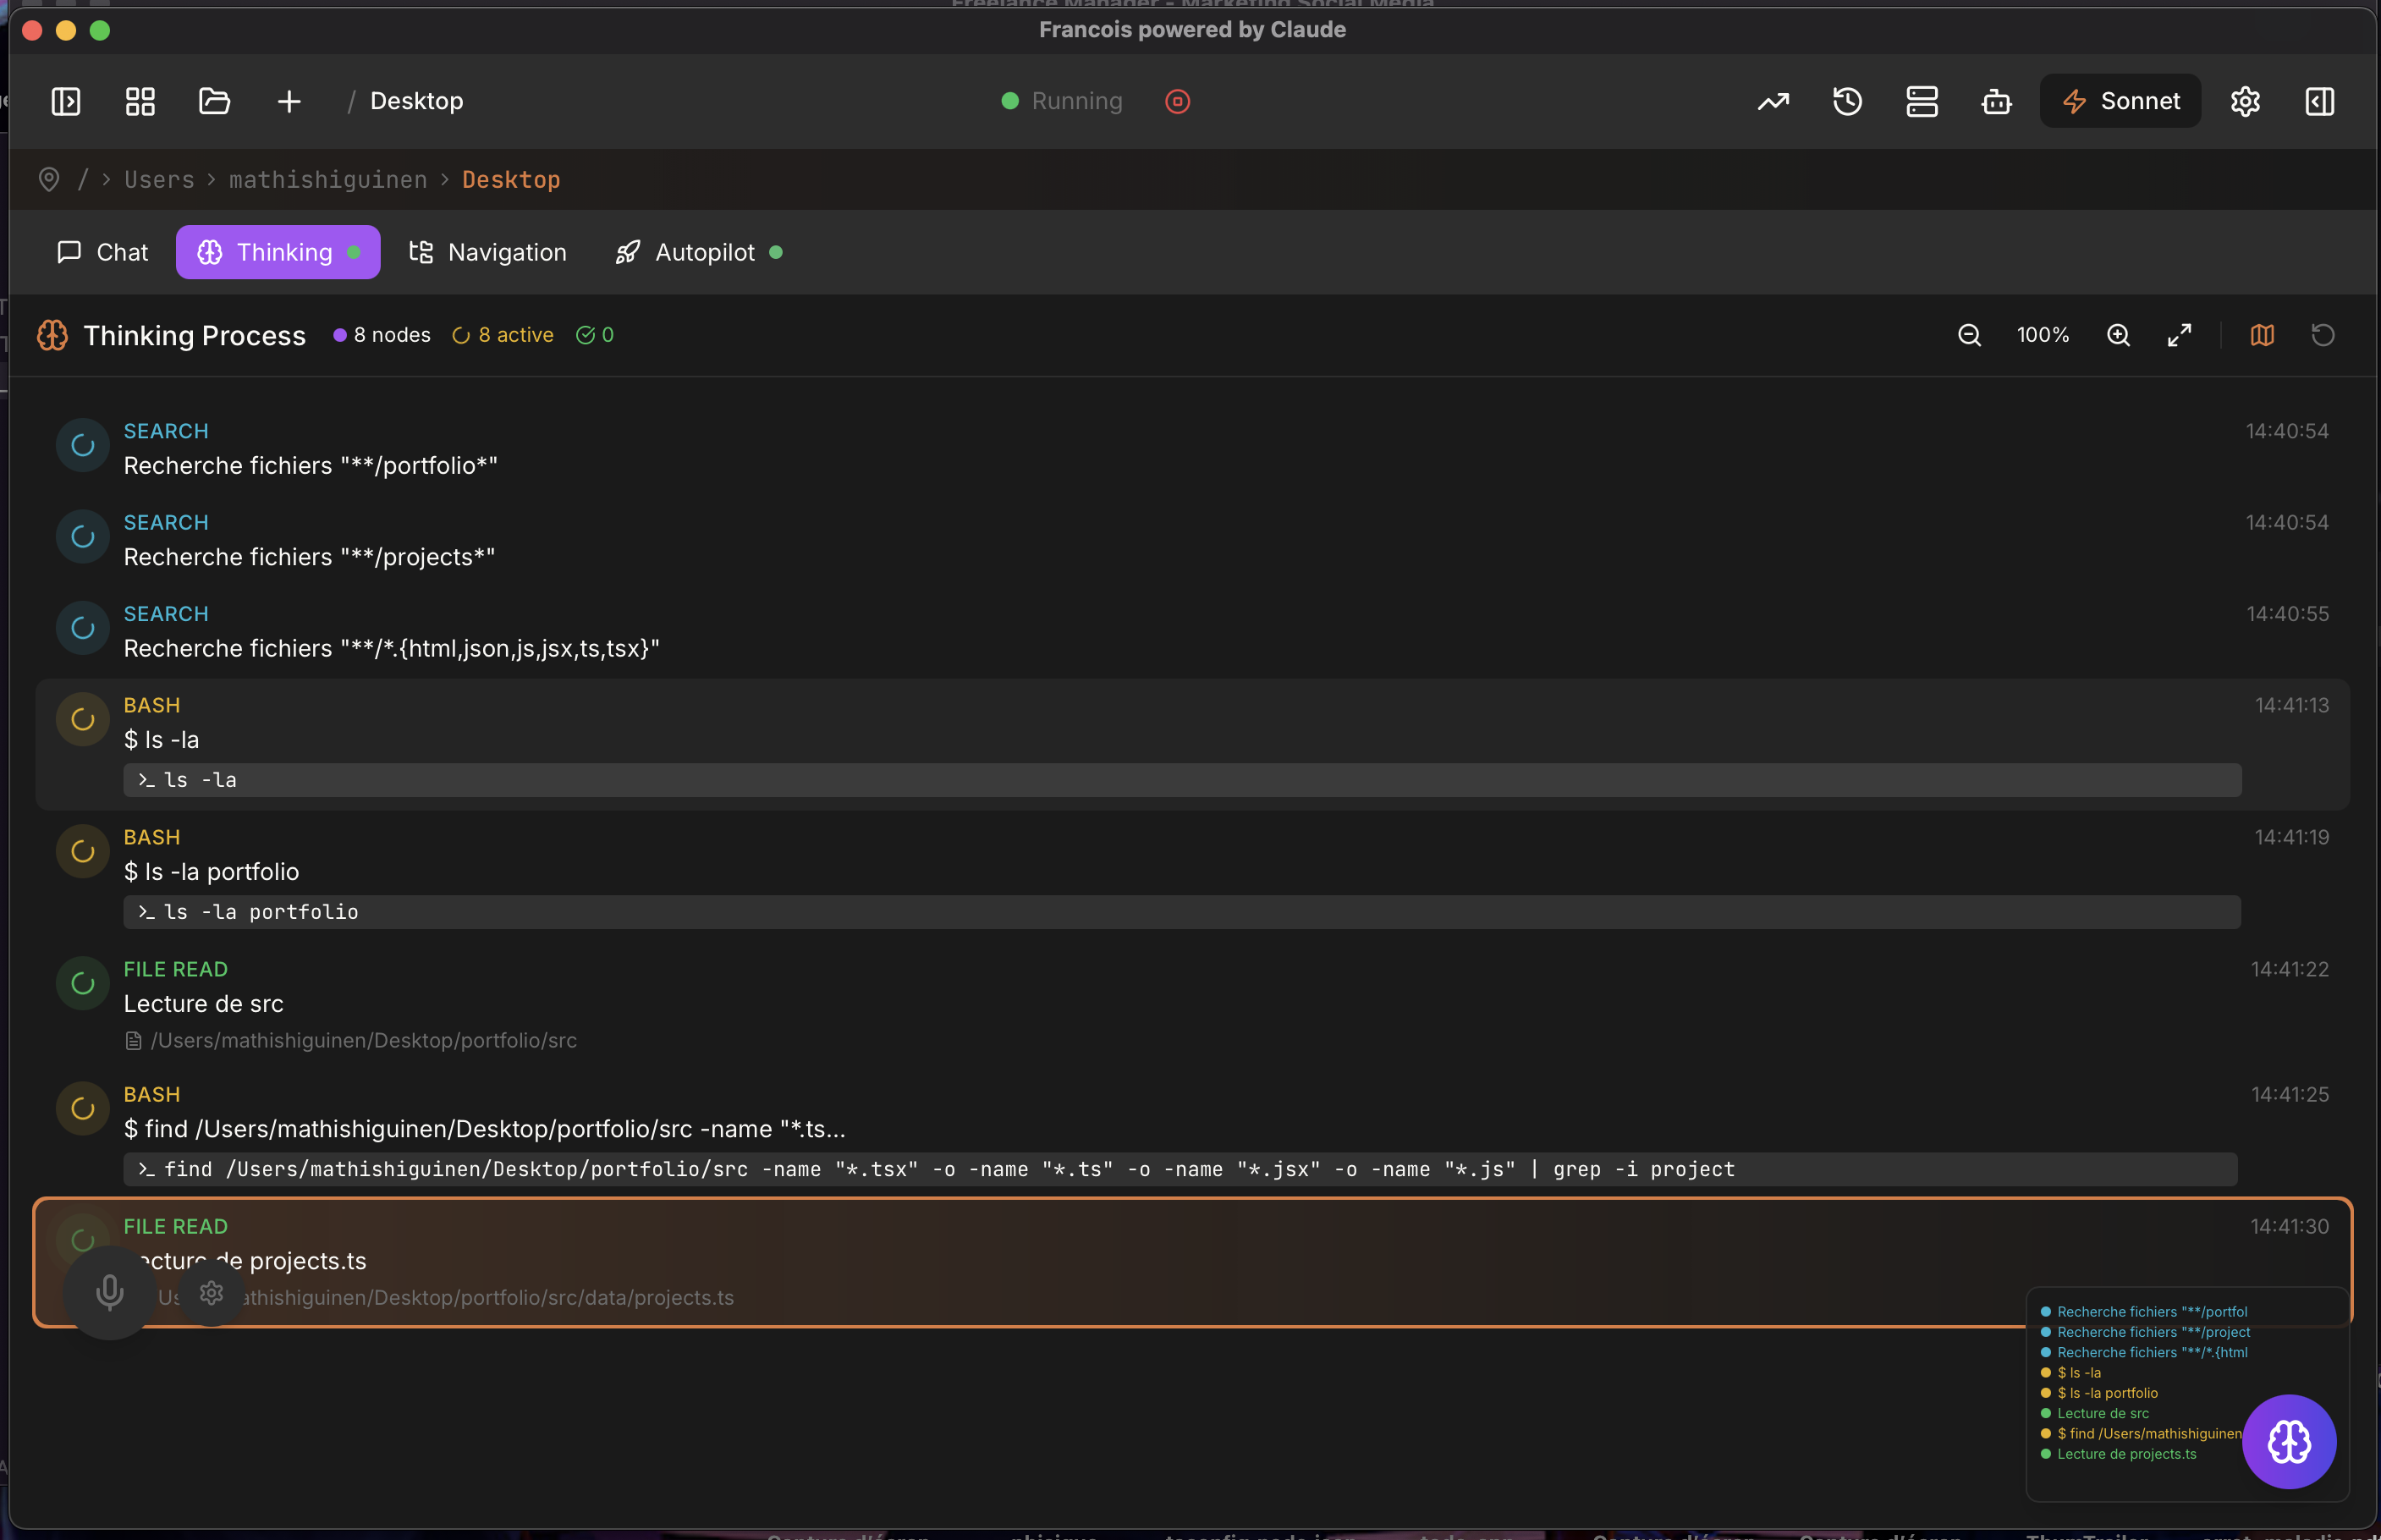The width and height of the screenshot is (2381, 1540).
Task: Zoom in the thinking process view
Action: click(x=2118, y=335)
